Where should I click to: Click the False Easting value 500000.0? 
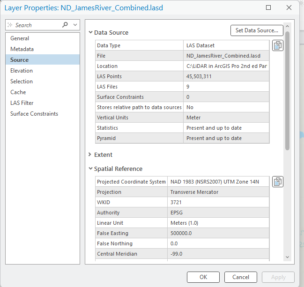pos(218,233)
